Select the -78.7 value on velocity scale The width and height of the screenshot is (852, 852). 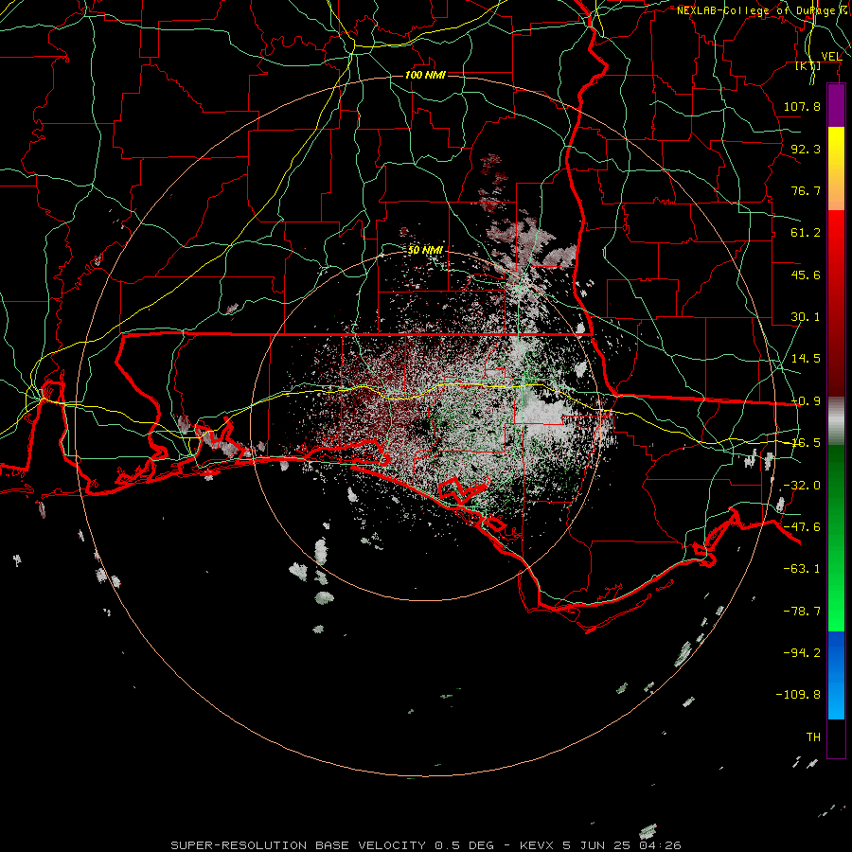point(802,612)
